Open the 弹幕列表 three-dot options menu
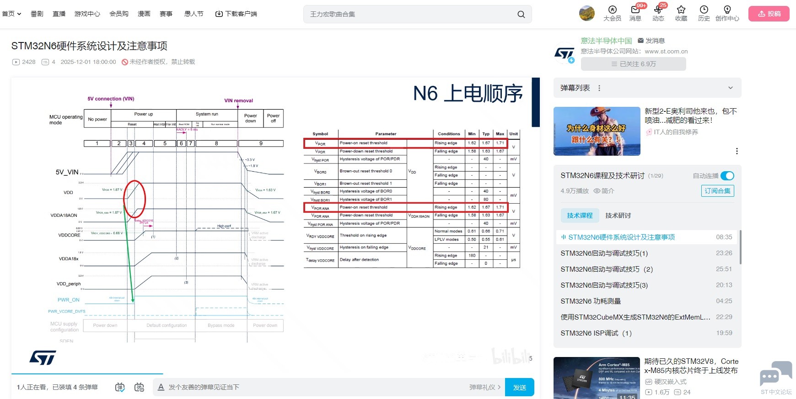 click(x=599, y=88)
